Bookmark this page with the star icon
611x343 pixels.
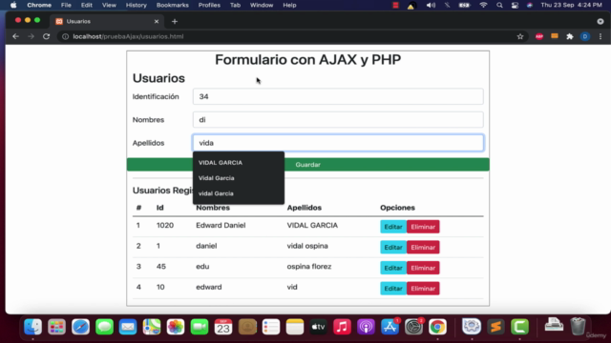click(520, 36)
